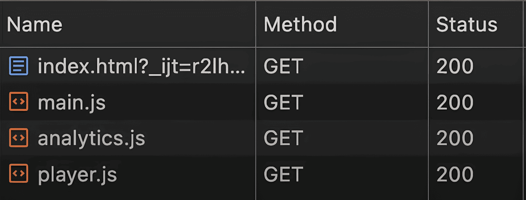
Task: Click the 200 status of index.html row
Action: [455, 66]
